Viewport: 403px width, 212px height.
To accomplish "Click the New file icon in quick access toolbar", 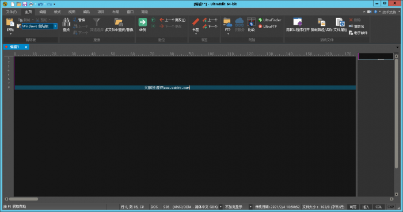I will click(x=12, y=4).
